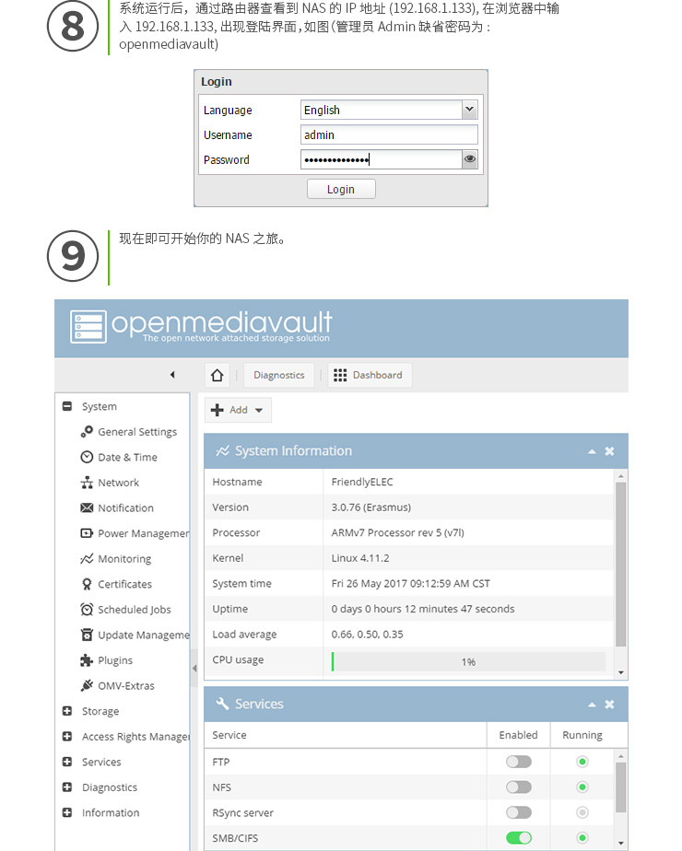Expand the Storage tree node

pyautogui.click(x=67, y=711)
